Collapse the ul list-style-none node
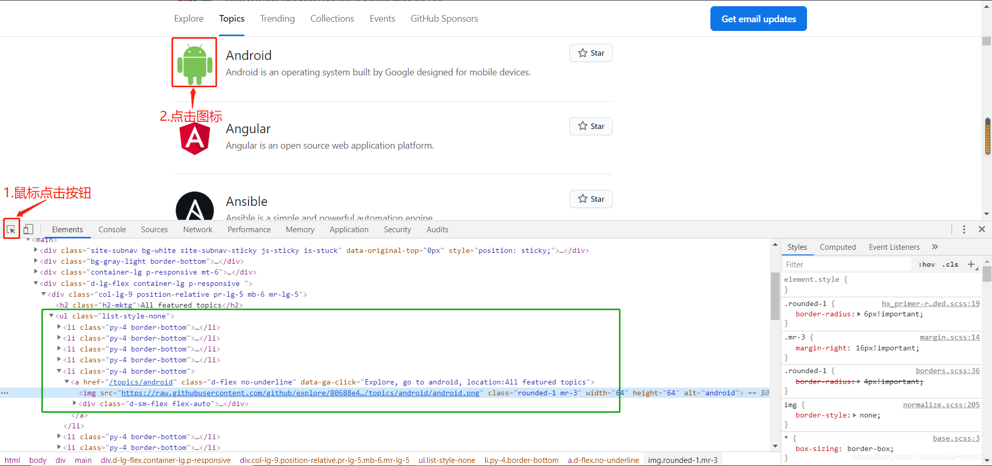 [x=51, y=316]
